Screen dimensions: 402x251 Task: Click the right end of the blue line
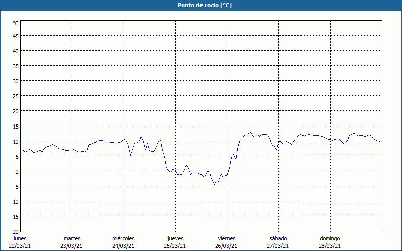(x=380, y=141)
